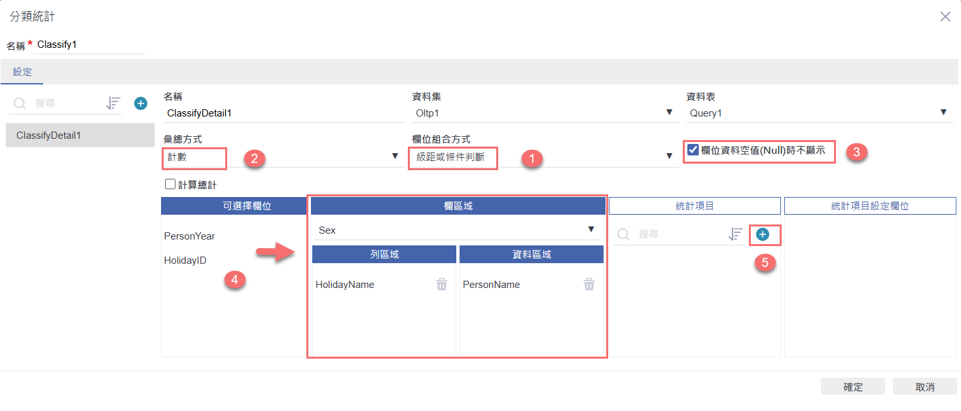Click the sort icon in left list panel
This screenshot has height=411, width=961.
pos(113,103)
